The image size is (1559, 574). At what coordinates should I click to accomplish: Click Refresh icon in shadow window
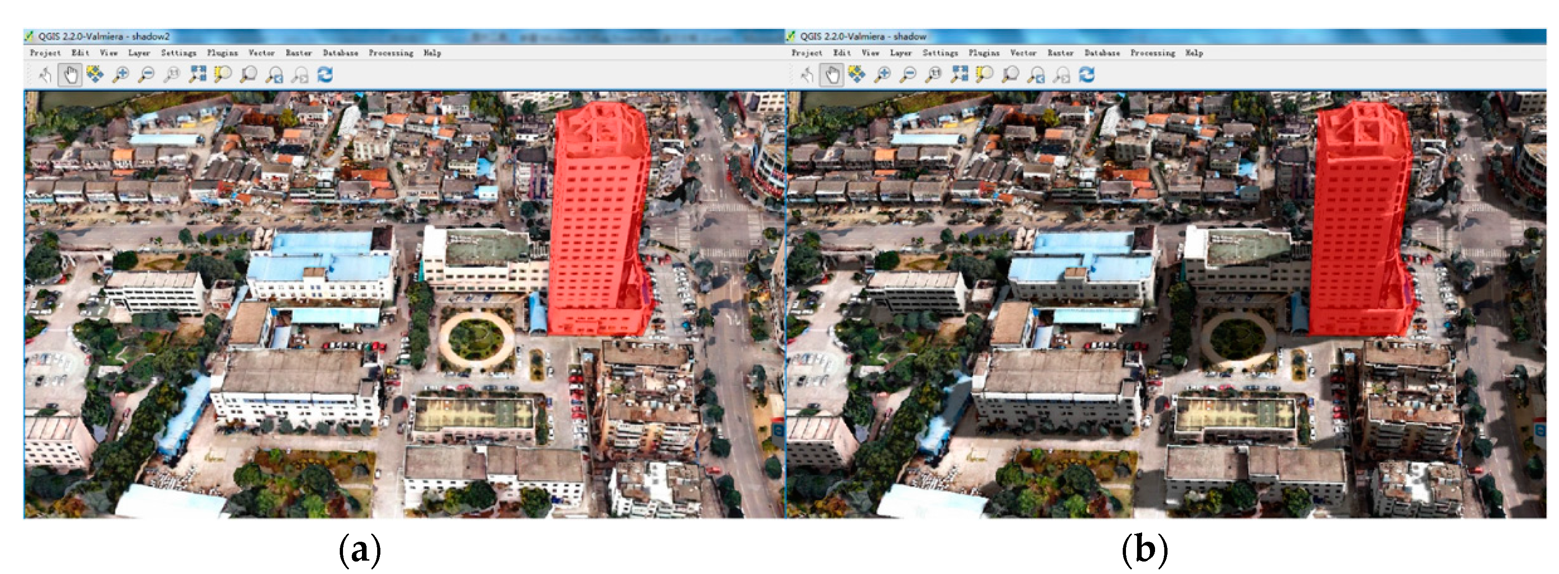(1087, 75)
